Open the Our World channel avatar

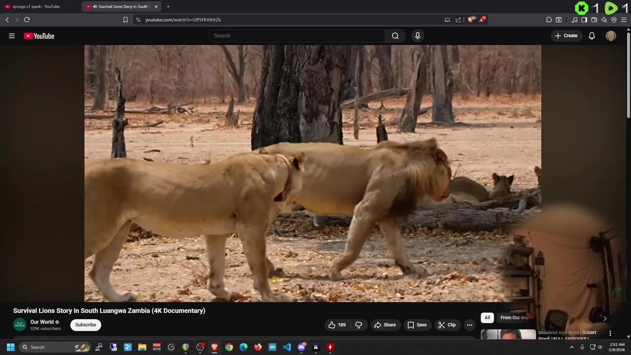point(20,324)
